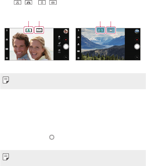Tap the camera switch icon on the landscape screen
146x166 pixels.
point(78,37)
